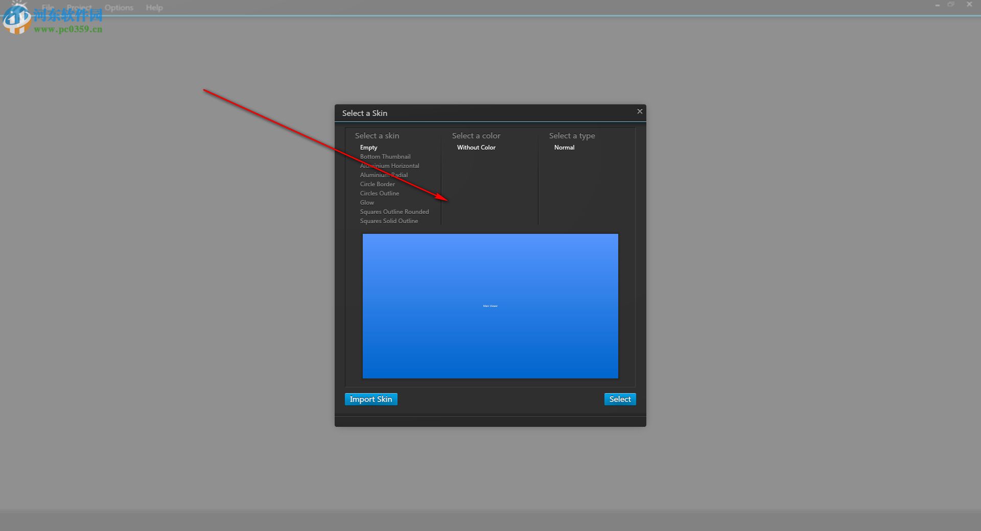Restore the main application window
The height and width of the screenshot is (531, 981).
(x=951, y=4)
